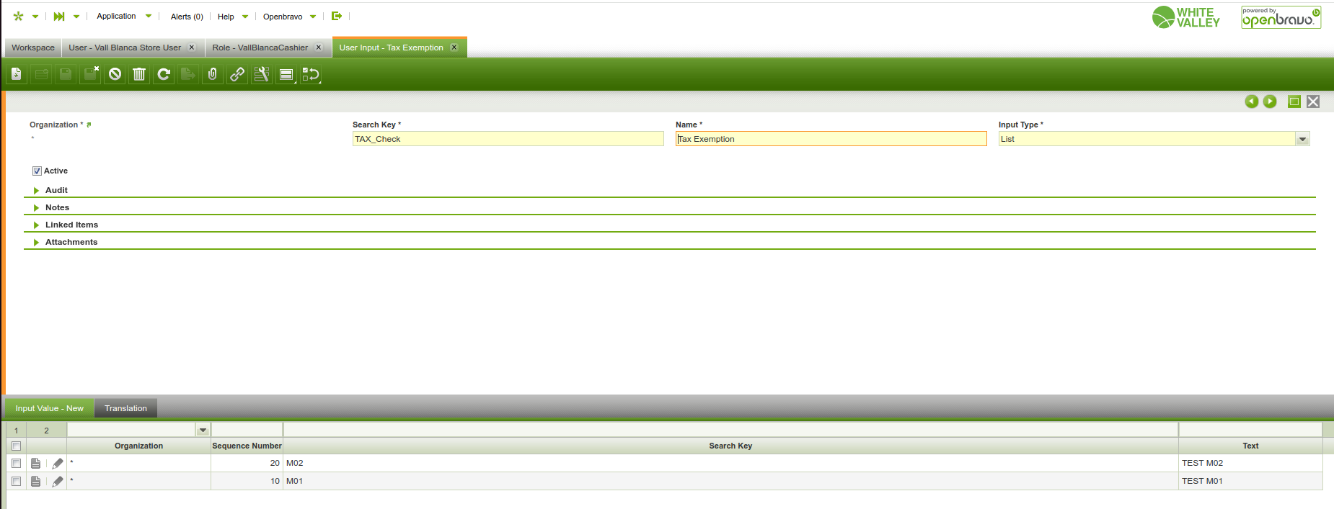Open the dropdown arrow next to quick launch icon
This screenshot has height=509, width=1334.
tap(76, 17)
